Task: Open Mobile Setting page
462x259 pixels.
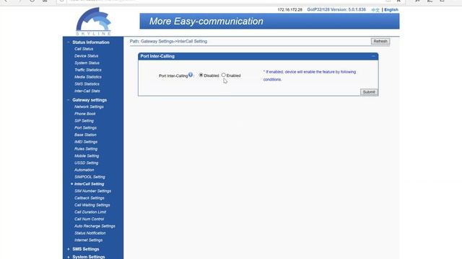Action: (x=87, y=156)
